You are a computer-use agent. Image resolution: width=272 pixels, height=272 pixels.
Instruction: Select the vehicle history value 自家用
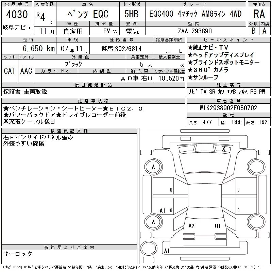click(73, 31)
